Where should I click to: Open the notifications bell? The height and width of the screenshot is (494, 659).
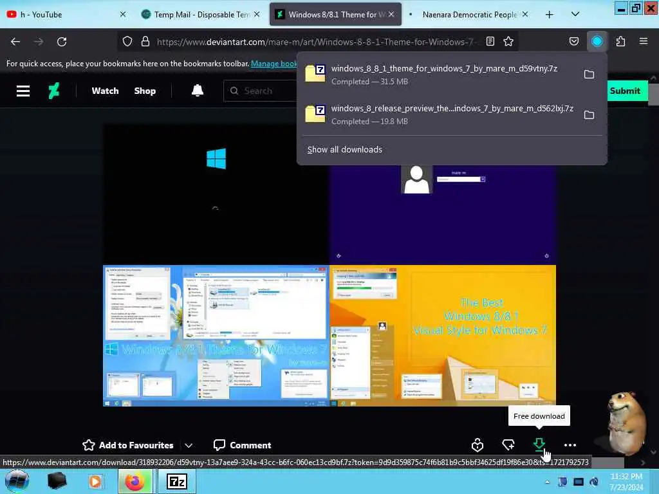click(198, 91)
